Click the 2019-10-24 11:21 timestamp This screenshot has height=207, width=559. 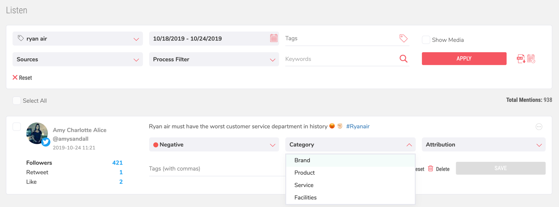click(74, 148)
